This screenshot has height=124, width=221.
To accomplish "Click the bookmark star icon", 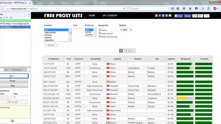I will click(173, 9).
